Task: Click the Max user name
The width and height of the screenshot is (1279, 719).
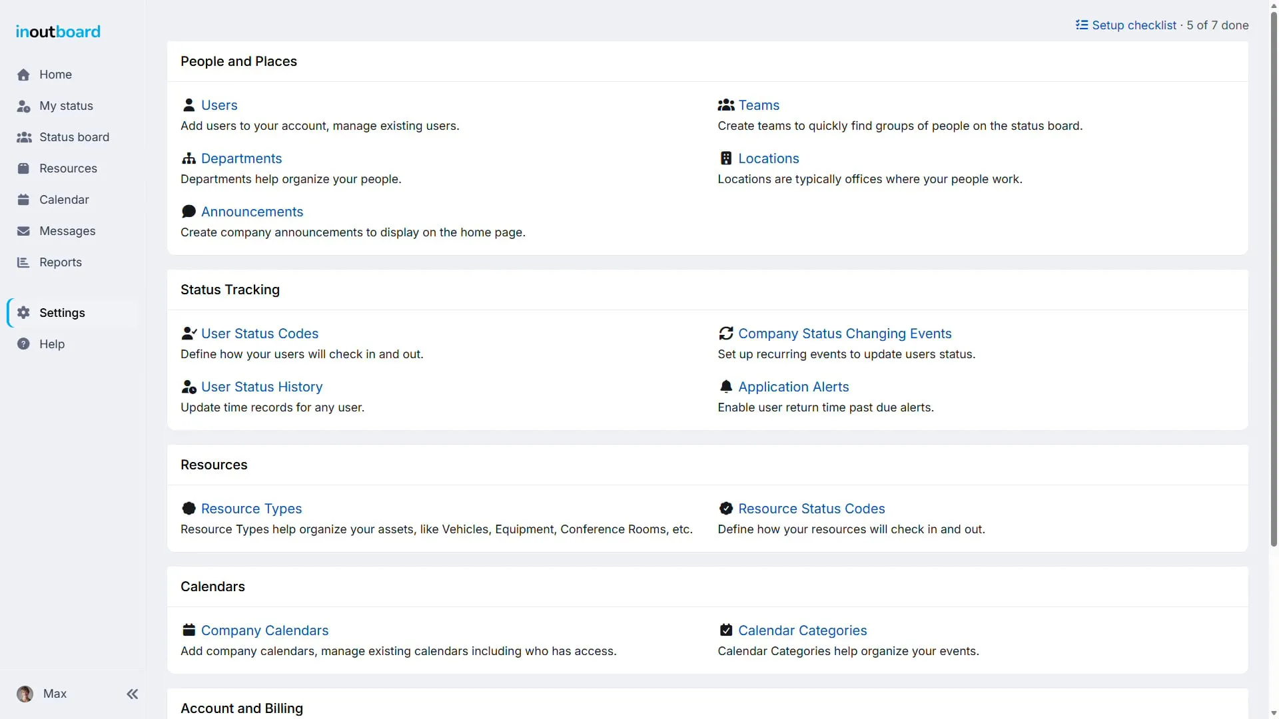Action: [55, 694]
